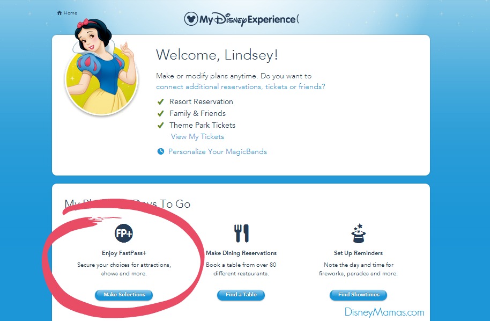Click the My Disney Experience title
The image size is (490, 321).
tap(249, 20)
